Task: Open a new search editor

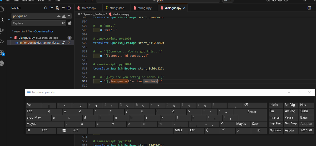Action: [x=57, y=8]
